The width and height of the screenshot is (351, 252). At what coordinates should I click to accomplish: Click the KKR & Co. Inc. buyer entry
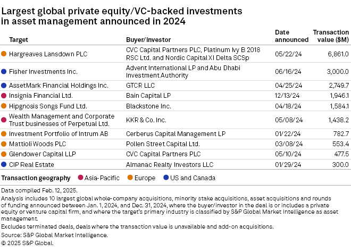[146, 120]
